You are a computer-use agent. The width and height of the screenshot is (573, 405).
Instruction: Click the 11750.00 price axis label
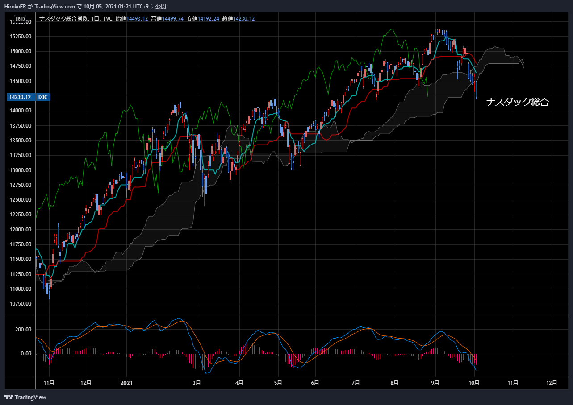[20, 244]
